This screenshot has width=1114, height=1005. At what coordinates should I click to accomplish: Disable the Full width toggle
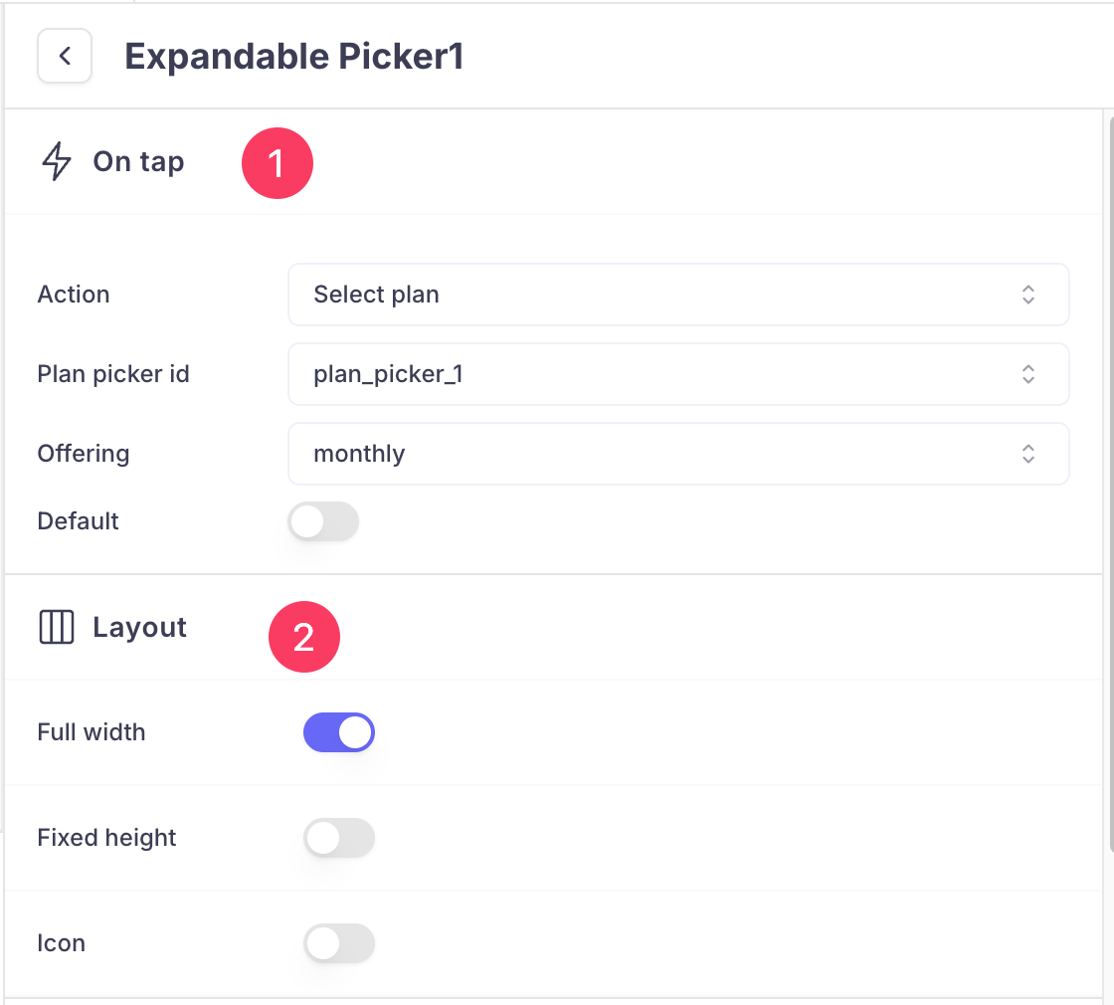(339, 732)
